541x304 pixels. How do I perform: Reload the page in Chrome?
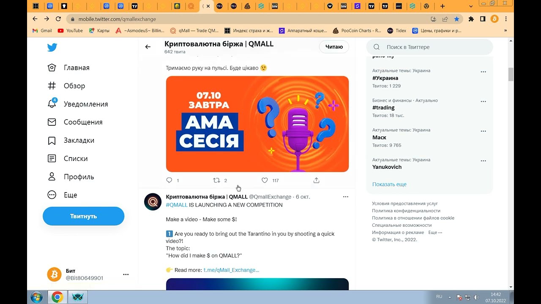pyautogui.click(x=58, y=19)
